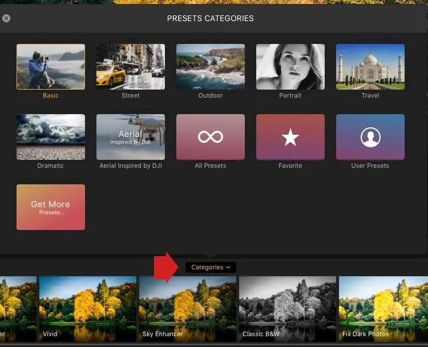Click the All Presets label

coord(211,166)
